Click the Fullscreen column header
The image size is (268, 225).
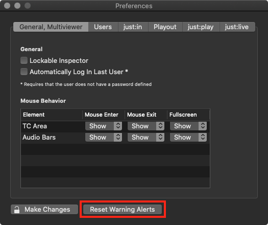tap(188, 115)
